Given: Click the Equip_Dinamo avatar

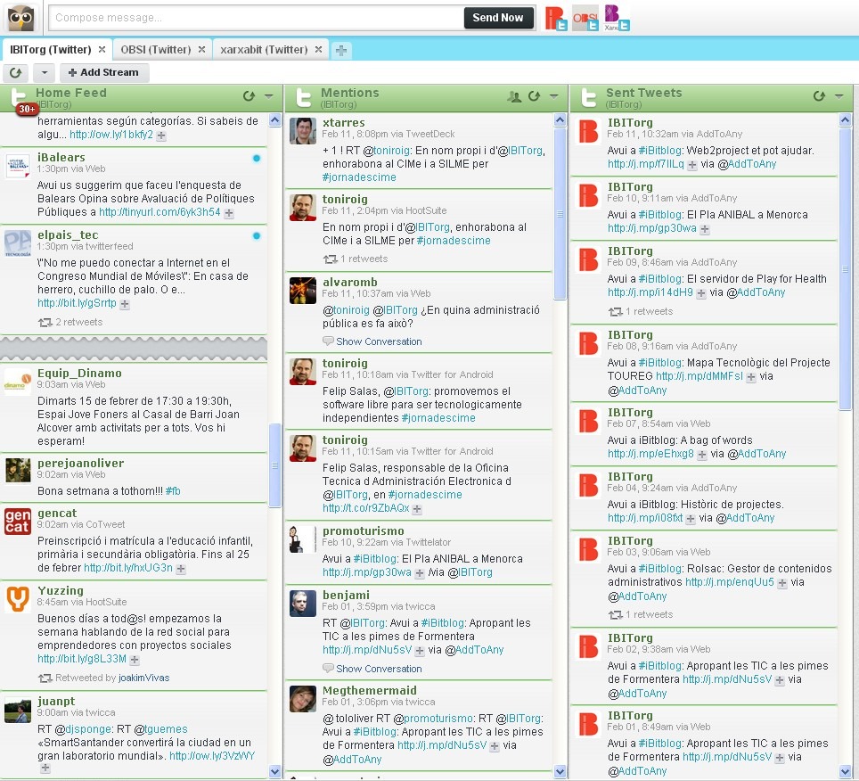Looking at the screenshot, I should [18, 382].
